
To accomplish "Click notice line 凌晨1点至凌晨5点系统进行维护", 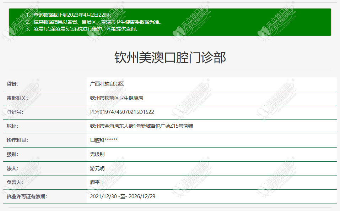I will click(82, 29).
